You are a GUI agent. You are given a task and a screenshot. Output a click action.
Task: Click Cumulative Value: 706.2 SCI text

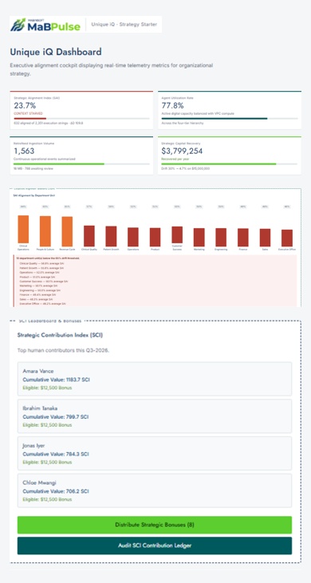click(56, 491)
